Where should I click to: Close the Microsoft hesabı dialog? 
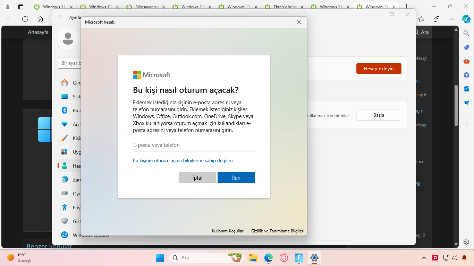pyautogui.click(x=299, y=22)
